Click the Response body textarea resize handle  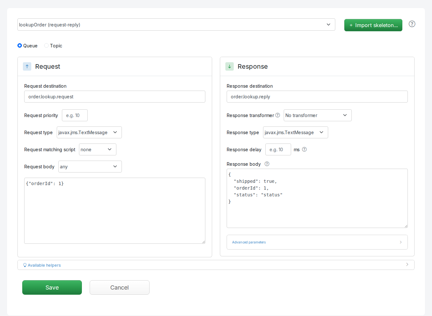tap(406, 226)
